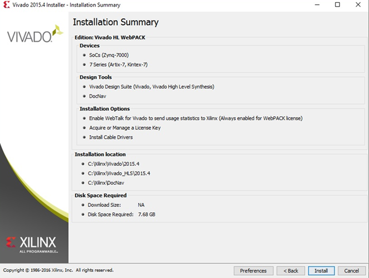Screen dimensions: 369x278
Task: Click the Vivado logo in the sidebar
Action: (35, 34)
